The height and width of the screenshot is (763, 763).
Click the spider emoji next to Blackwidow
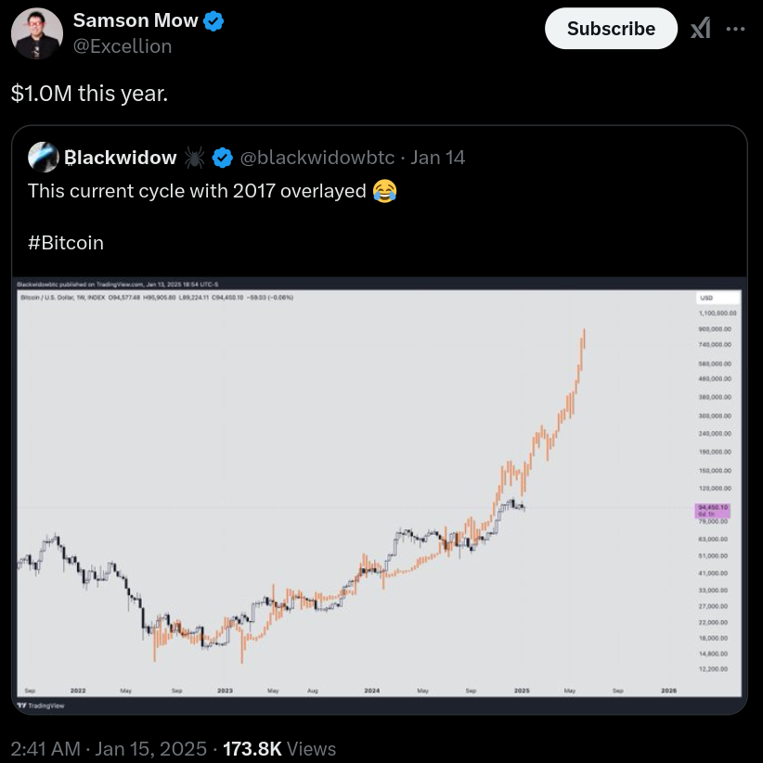click(195, 158)
